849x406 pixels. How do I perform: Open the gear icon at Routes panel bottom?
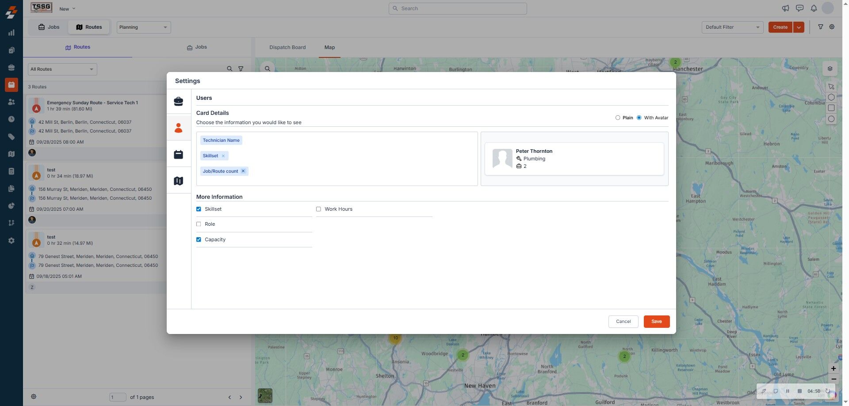(34, 397)
